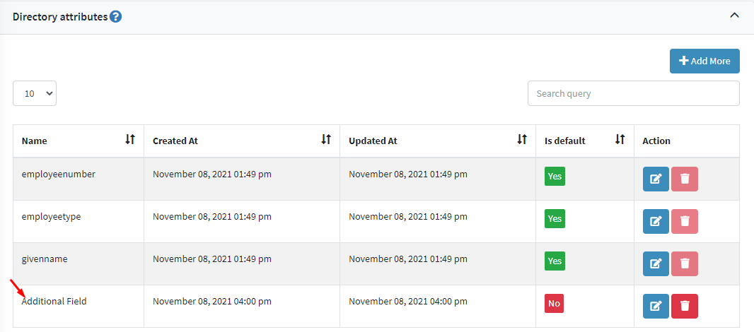This screenshot has width=754, height=332.
Task: Sort by Created At column
Action: tap(326, 140)
